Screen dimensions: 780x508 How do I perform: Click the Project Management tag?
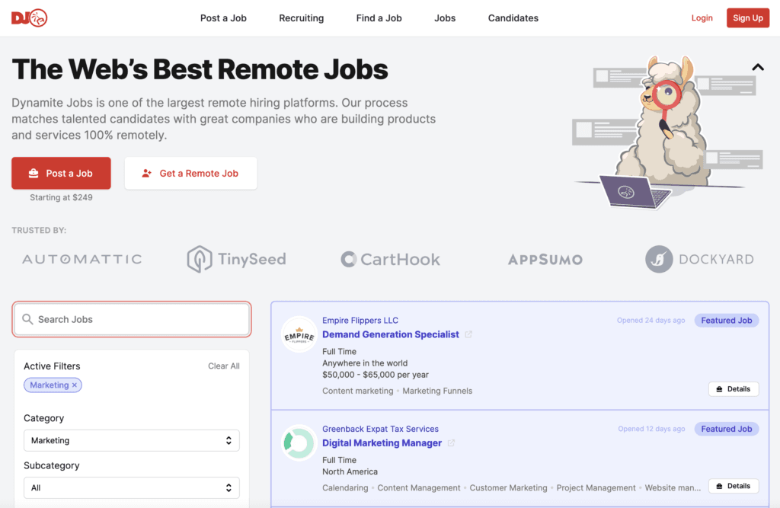click(596, 488)
